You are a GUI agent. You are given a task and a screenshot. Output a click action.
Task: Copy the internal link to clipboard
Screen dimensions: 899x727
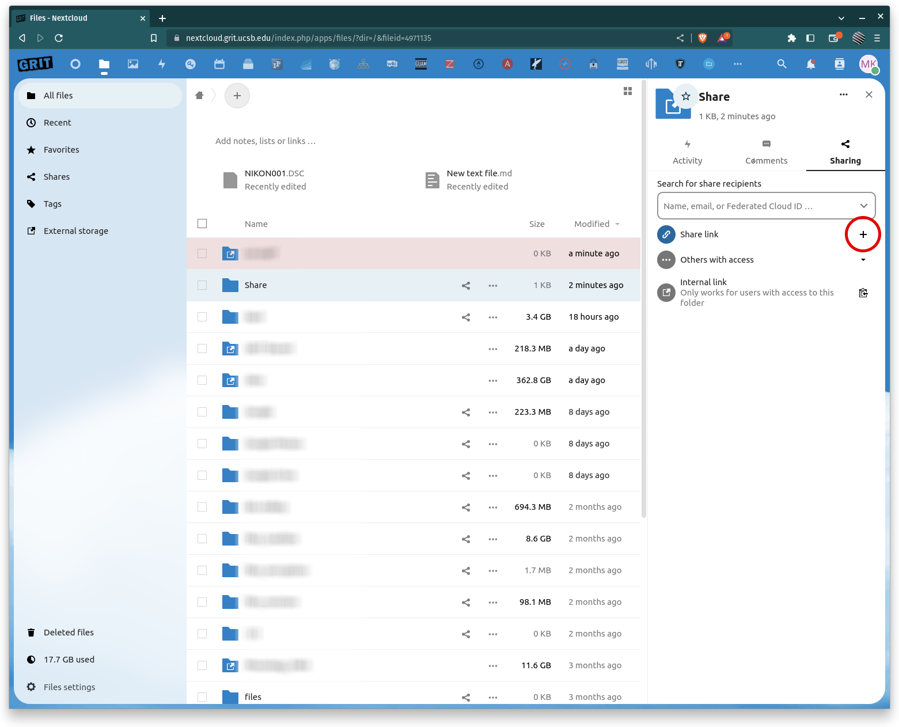point(863,293)
